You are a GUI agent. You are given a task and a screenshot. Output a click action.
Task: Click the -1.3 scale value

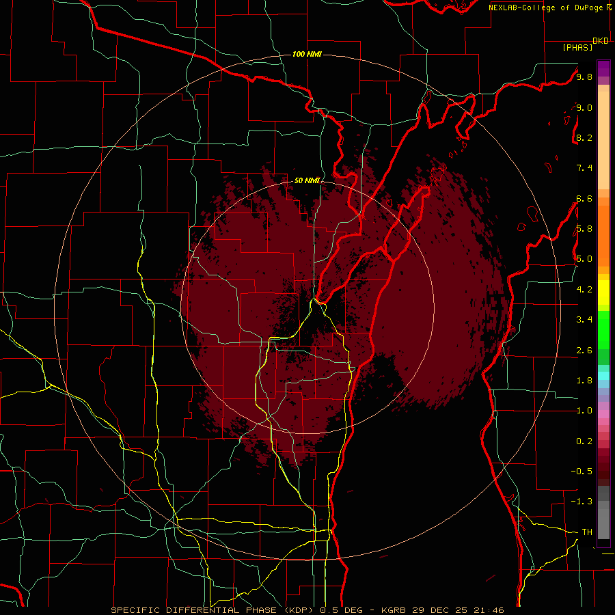tap(582, 502)
